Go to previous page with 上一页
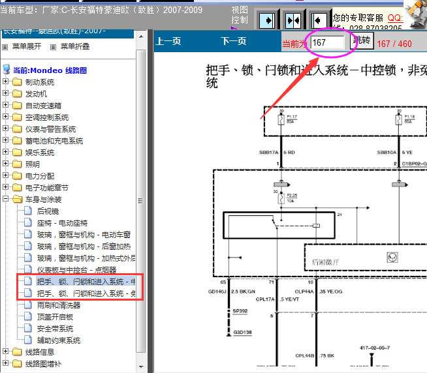Image resolution: width=427 pixels, height=373 pixels. pos(168,41)
